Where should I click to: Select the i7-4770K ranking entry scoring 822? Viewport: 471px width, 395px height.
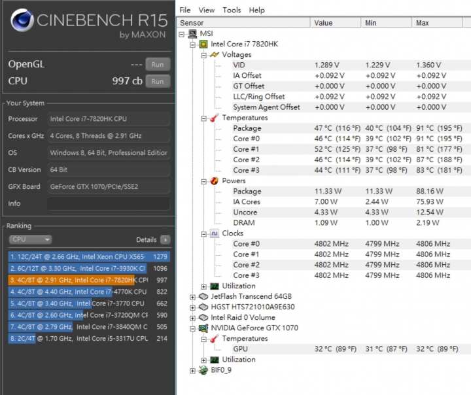89,292
